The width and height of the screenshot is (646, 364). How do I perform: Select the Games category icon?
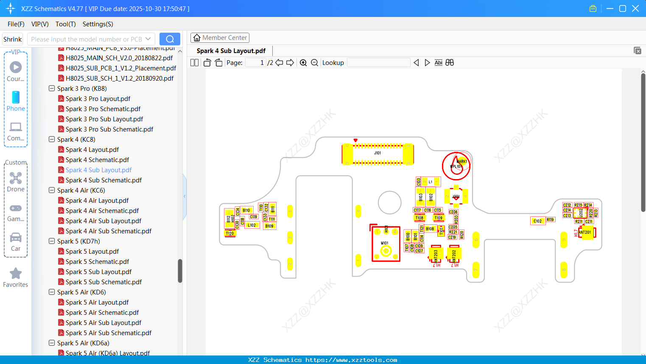16,211
